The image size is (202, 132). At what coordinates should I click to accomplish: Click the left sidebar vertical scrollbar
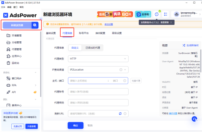coord(41,64)
